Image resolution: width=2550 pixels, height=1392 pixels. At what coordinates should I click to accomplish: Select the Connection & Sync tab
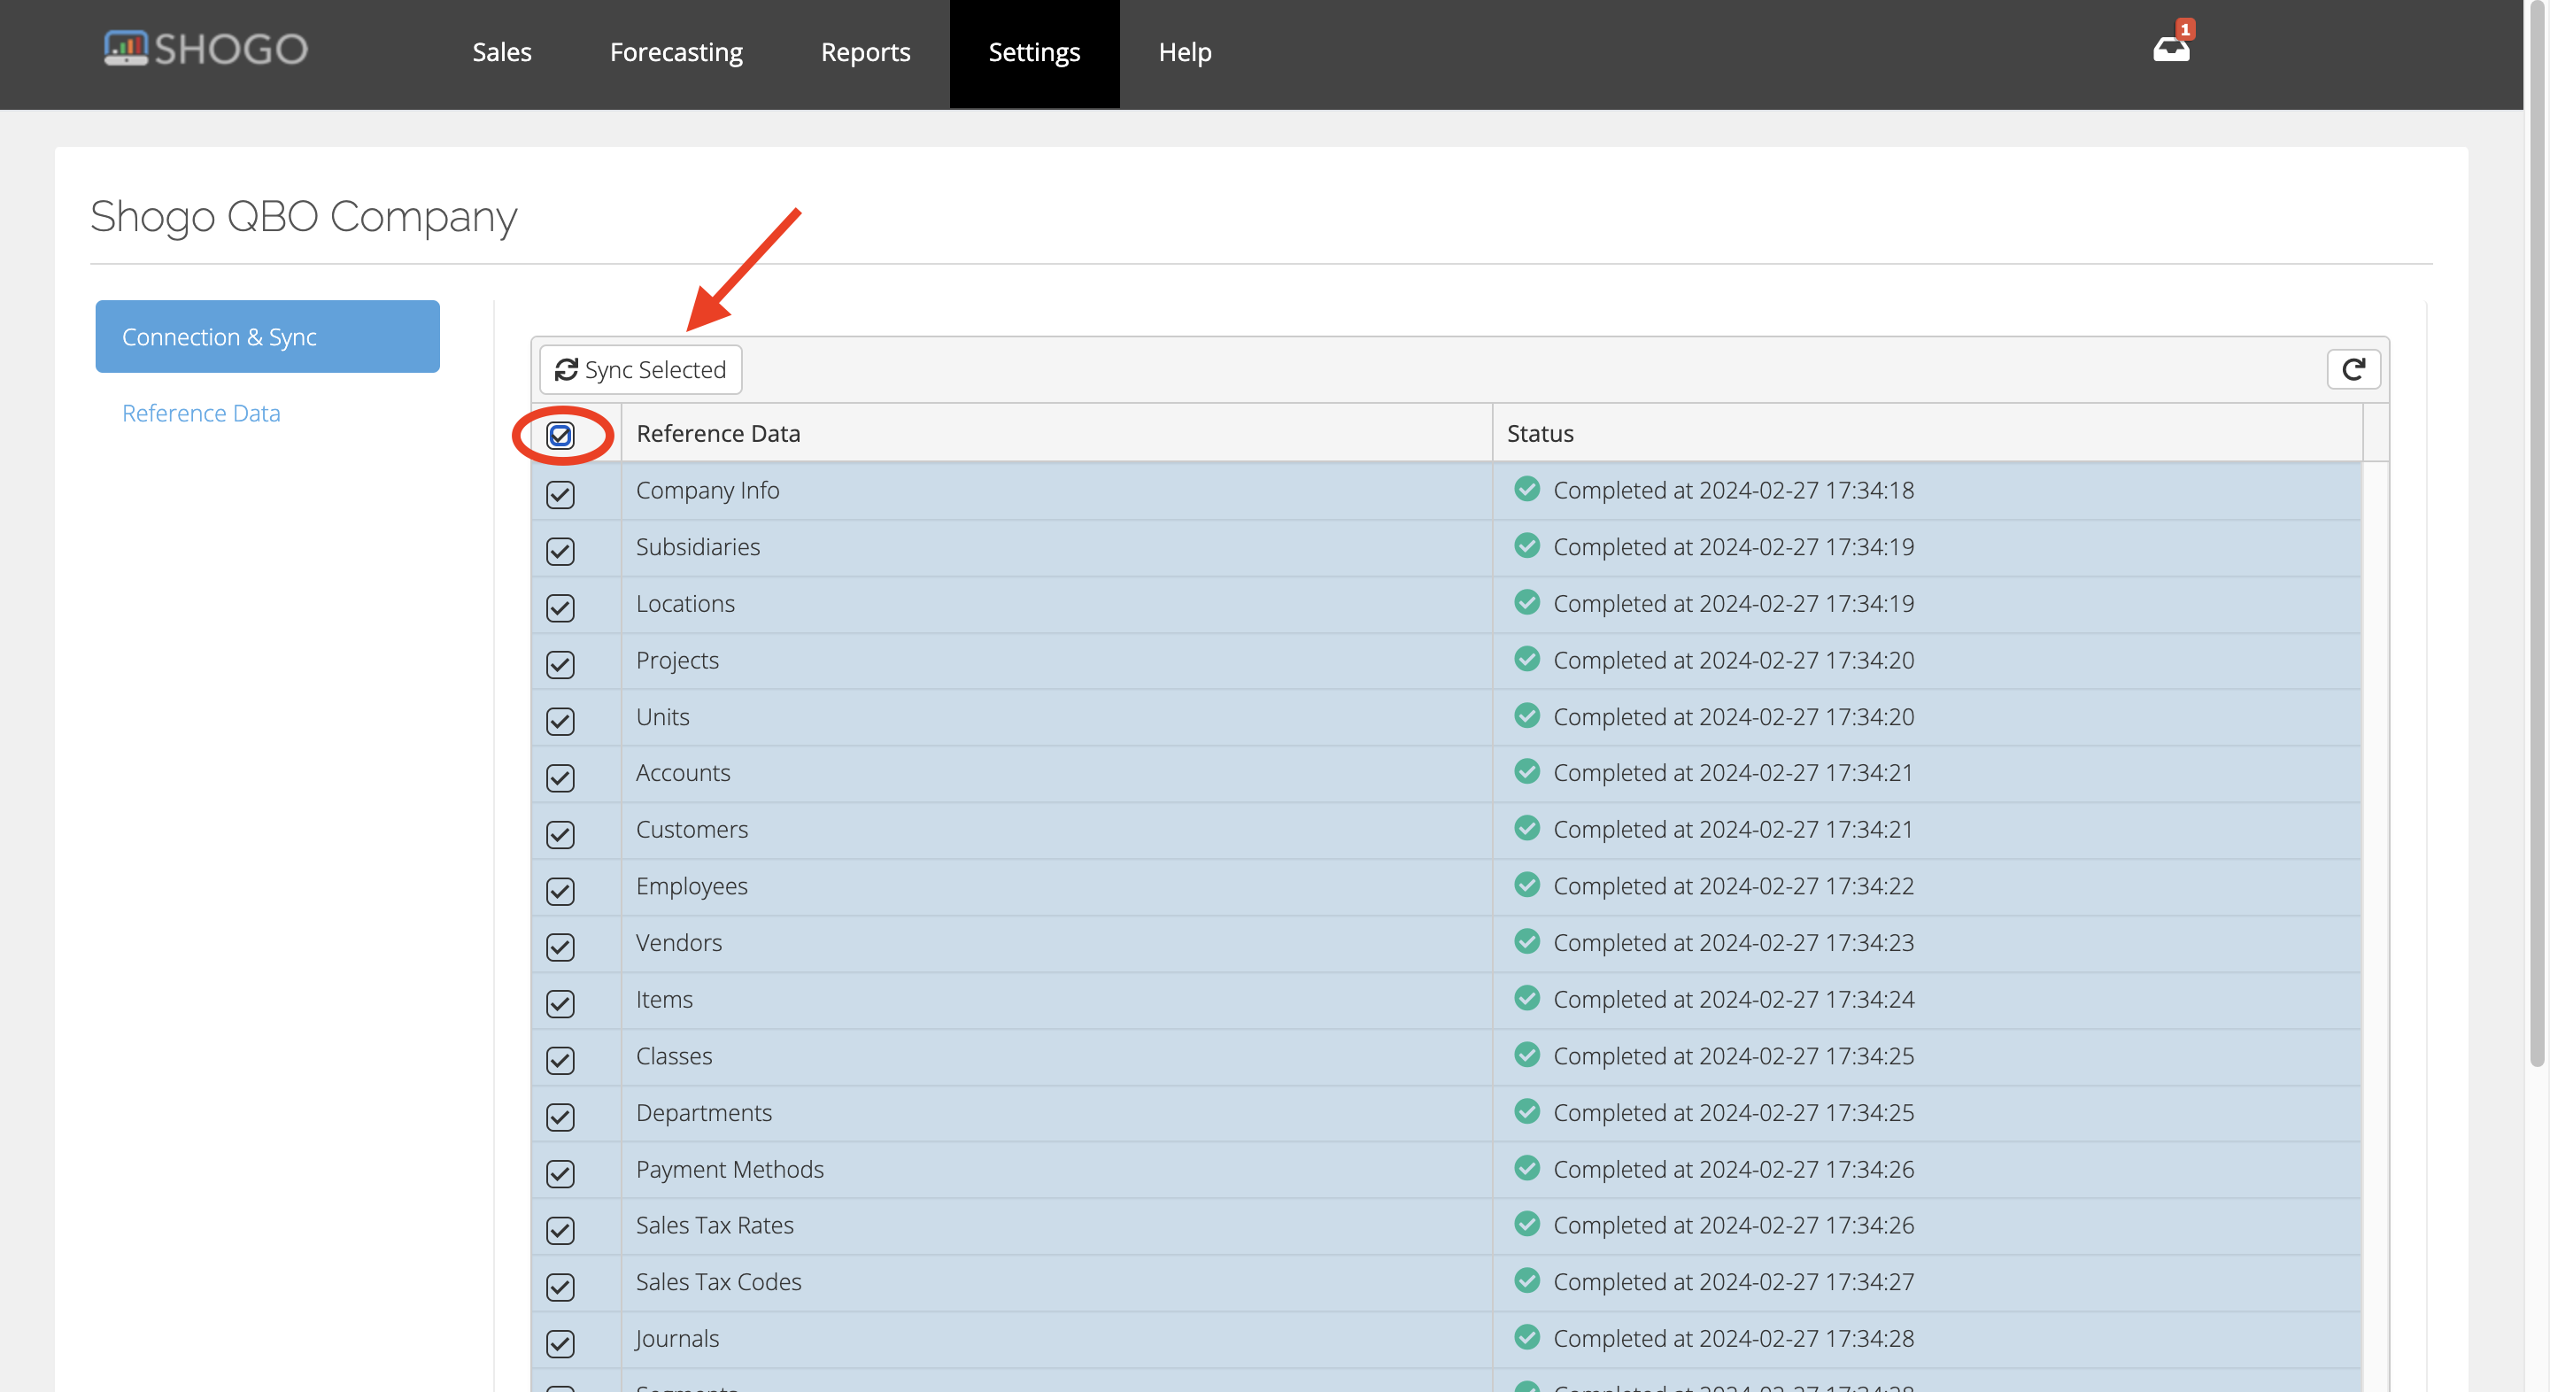(x=267, y=336)
